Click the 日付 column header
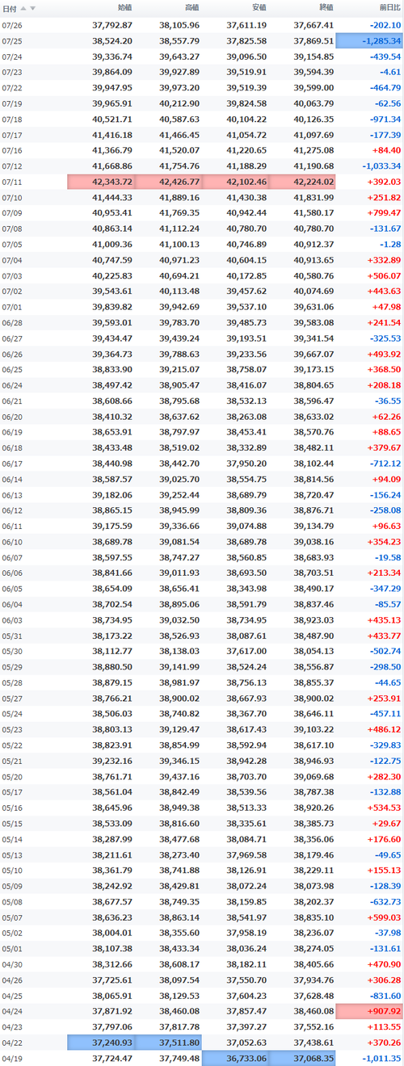The height and width of the screenshot is (1066, 404). click(x=8, y=8)
